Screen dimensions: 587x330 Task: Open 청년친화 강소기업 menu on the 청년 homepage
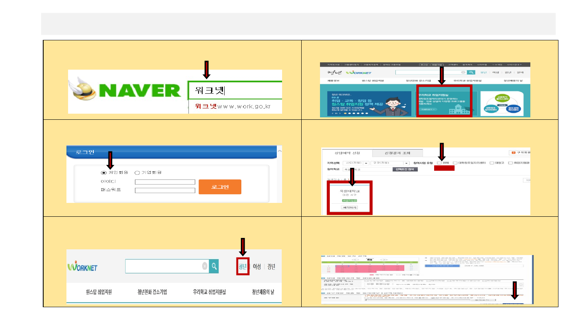418,81
